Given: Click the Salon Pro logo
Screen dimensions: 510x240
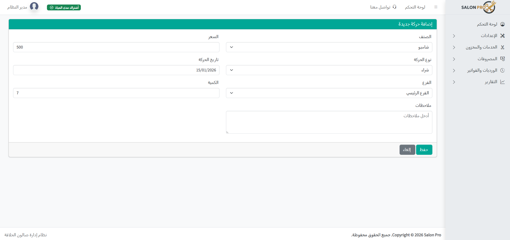Looking at the screenshot, I should point(478,7).
